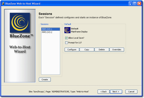
Task: Click the site status text at bottom
Action: coord(59,91)
